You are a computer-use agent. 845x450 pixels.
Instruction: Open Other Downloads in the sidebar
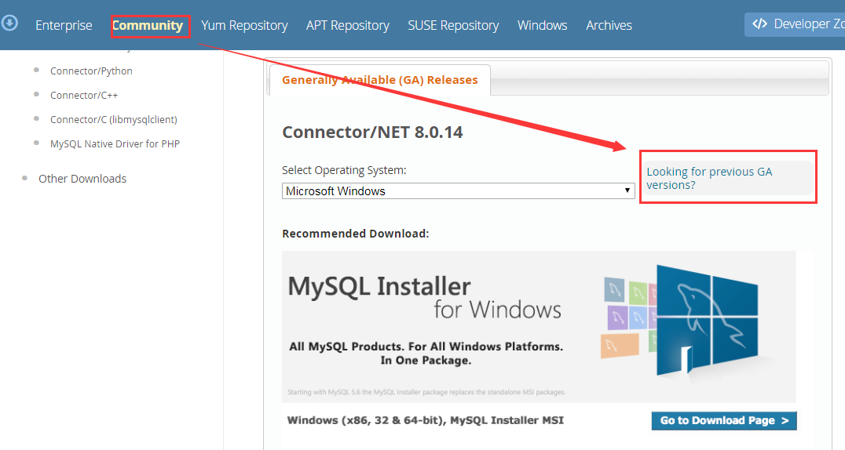pos(82,179)
